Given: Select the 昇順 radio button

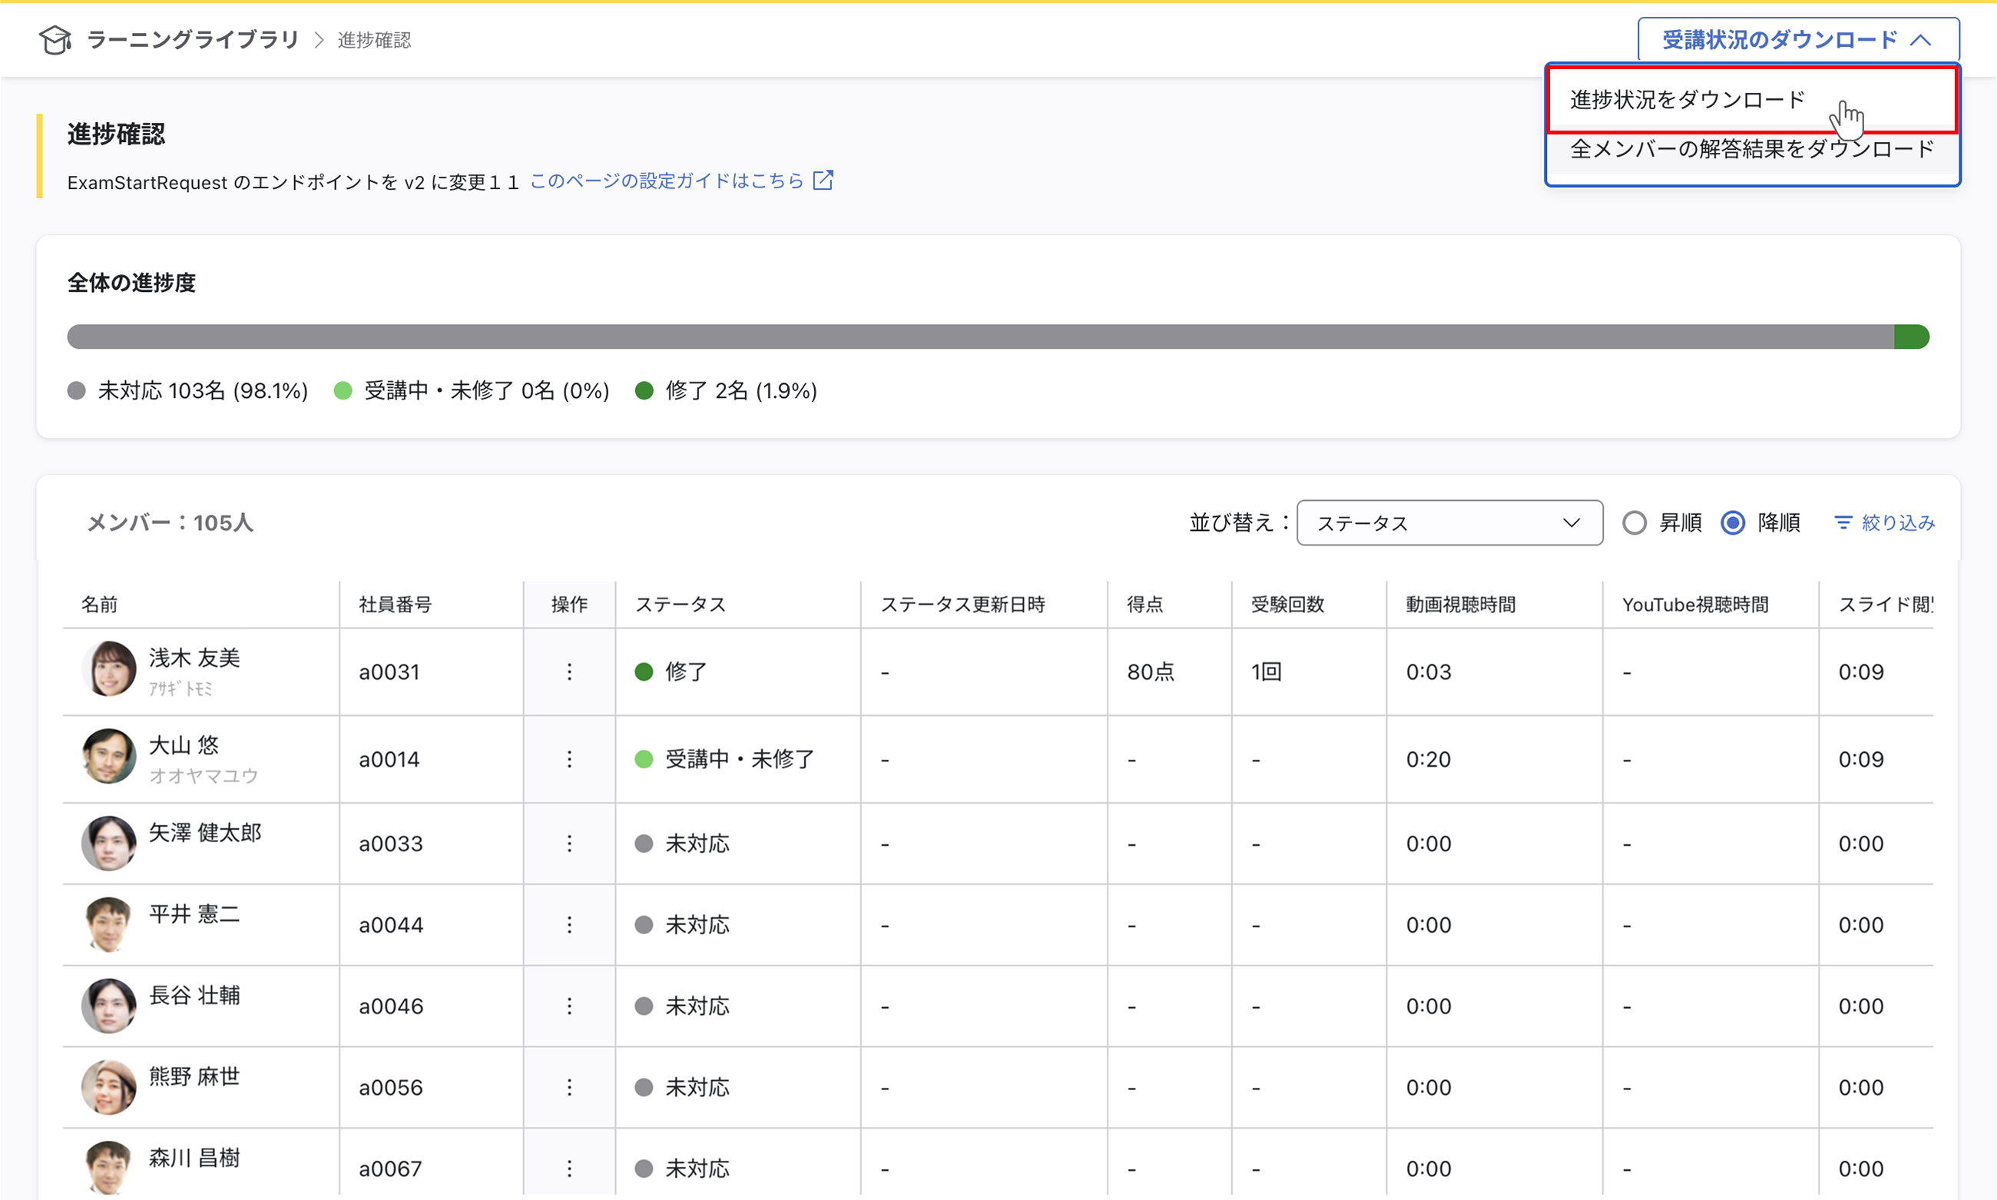Looking at the screenshot, I should pos(1634,522).
